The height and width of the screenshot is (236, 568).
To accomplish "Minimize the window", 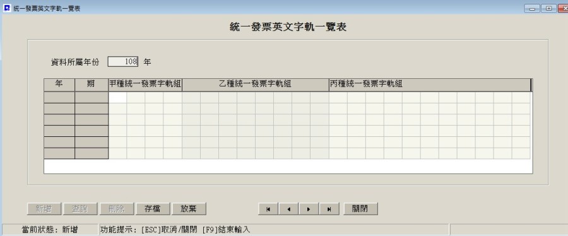I will point(532,8).
